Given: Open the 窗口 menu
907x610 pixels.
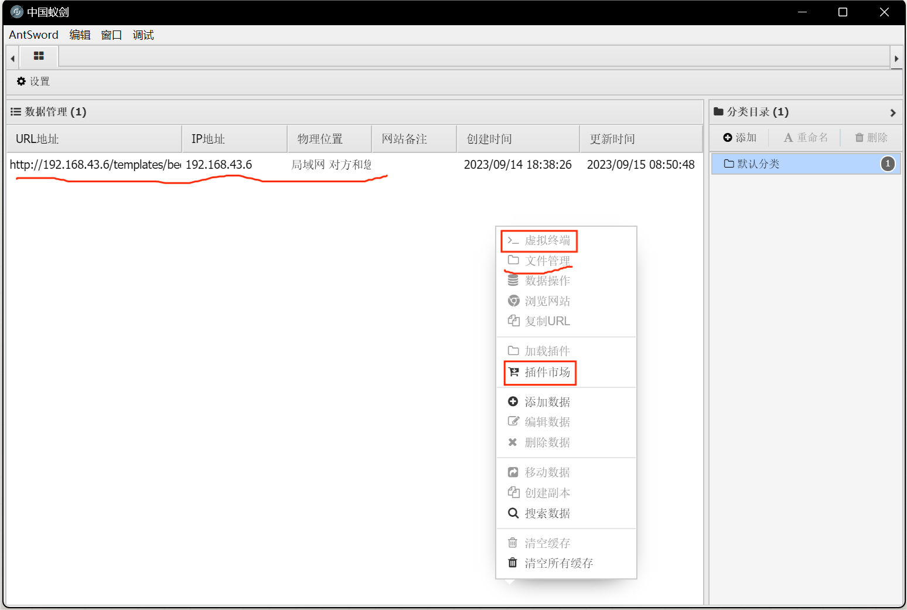Looking at the screenshot, I should (111, 35).
